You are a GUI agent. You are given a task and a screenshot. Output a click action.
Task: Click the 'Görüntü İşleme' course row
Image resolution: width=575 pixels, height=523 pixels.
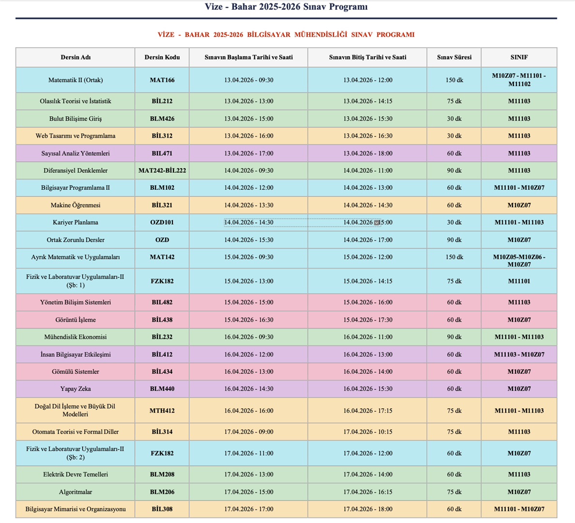pos(76,320)
